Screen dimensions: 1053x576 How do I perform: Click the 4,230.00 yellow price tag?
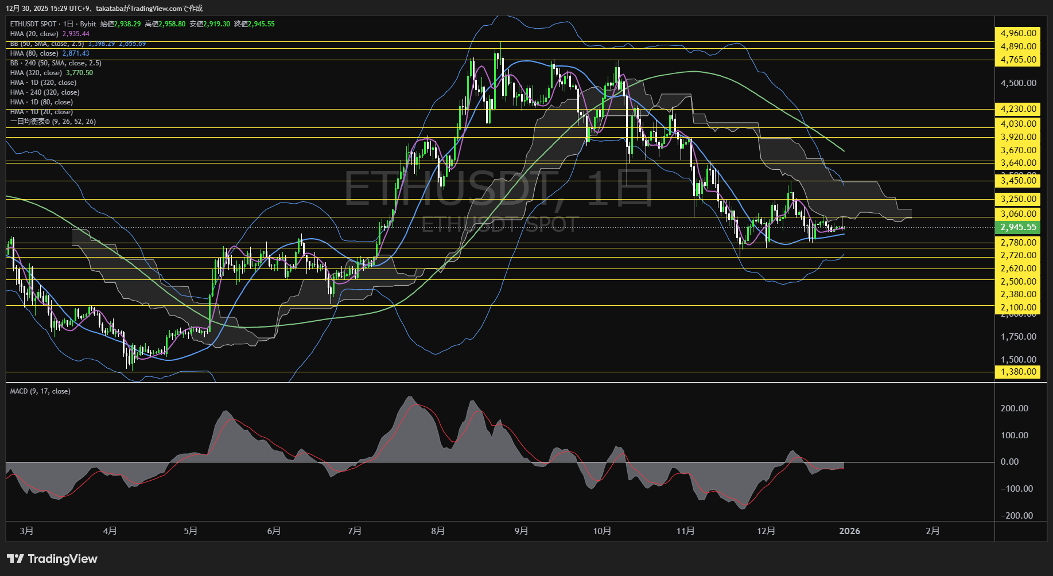pyautogui.click(x=1017, y=109)
